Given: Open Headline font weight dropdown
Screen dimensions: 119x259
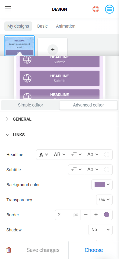Looking at the screenshot, I should pyautogui.click(x=44, y=155).
